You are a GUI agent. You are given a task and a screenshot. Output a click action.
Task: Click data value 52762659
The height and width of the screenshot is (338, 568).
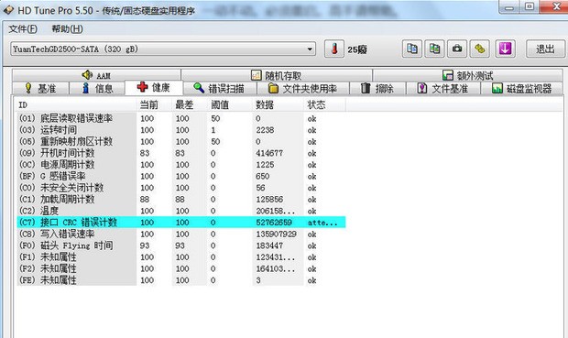[274, 223]
